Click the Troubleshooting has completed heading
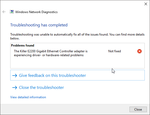Viewport: 150px width, 115px height. 39,25
